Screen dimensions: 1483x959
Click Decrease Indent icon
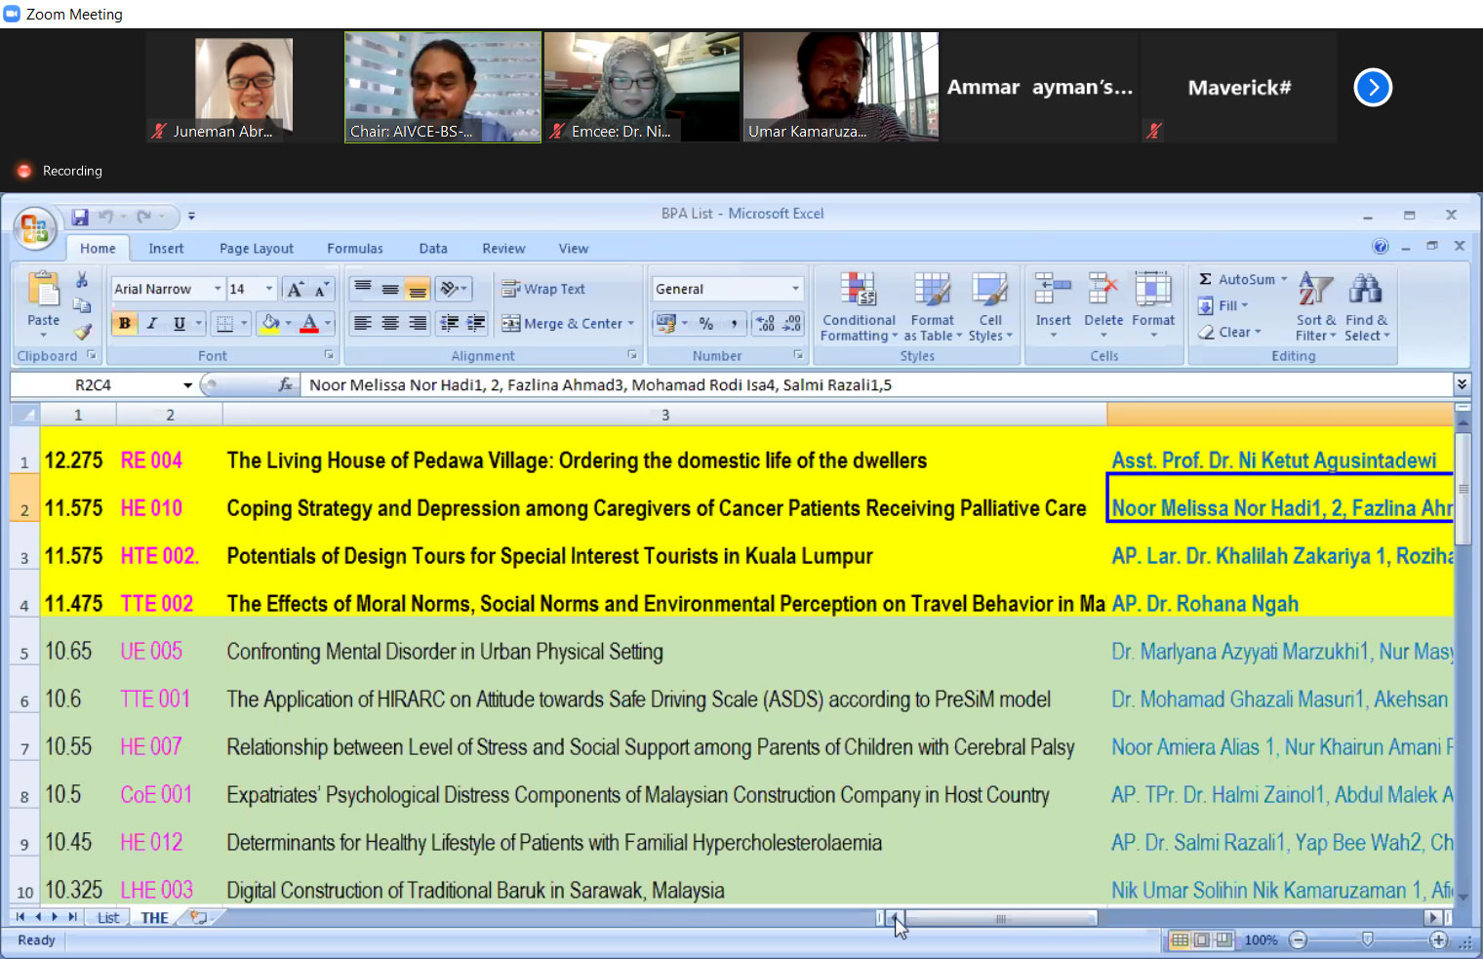point(449,323)
